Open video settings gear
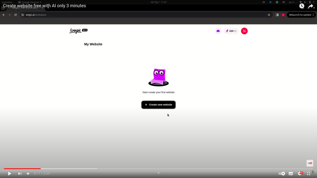Image resolution: width=317 pixels, height=178 pixels. tap(300, 173)
